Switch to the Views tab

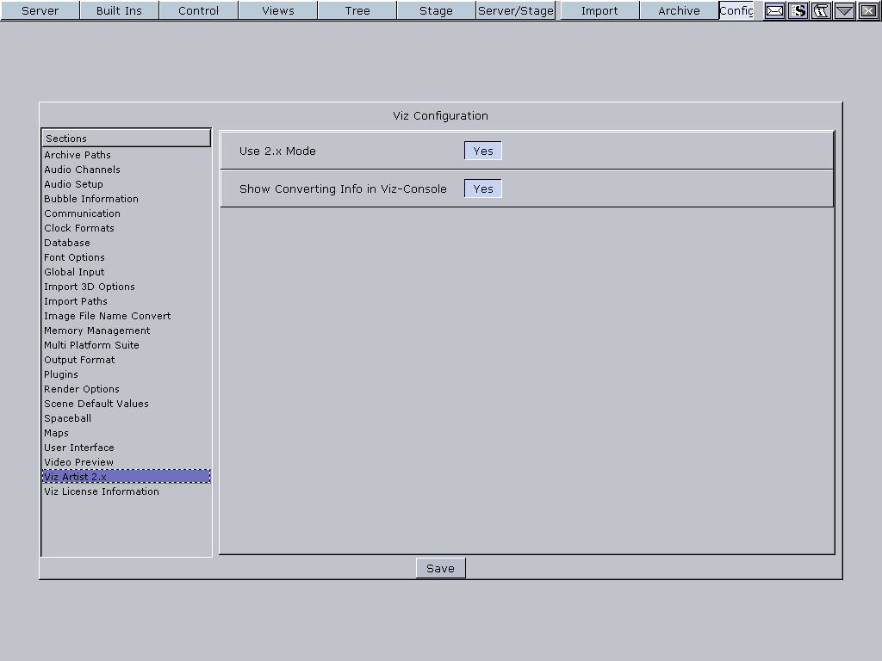click(x=277, y=11)
